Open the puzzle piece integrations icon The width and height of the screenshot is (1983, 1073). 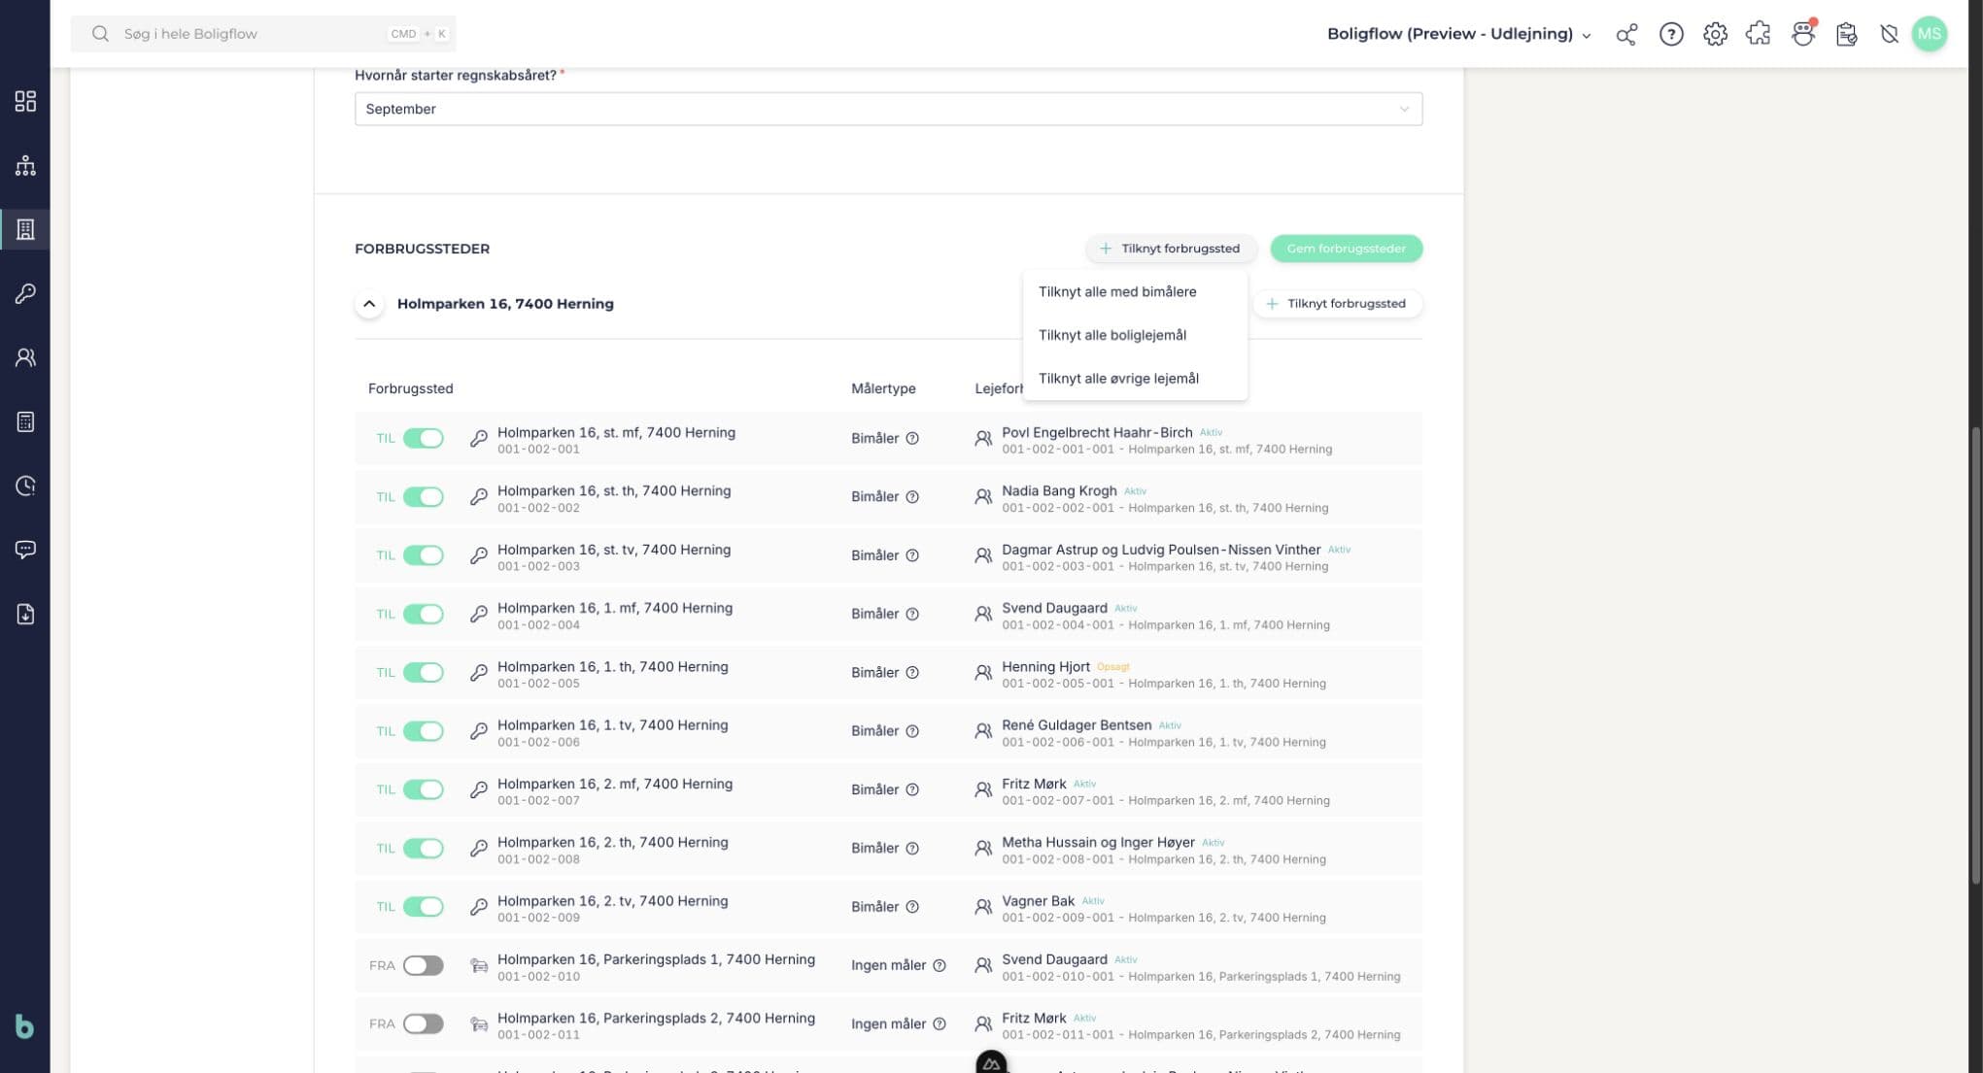tap(1759, 34)
